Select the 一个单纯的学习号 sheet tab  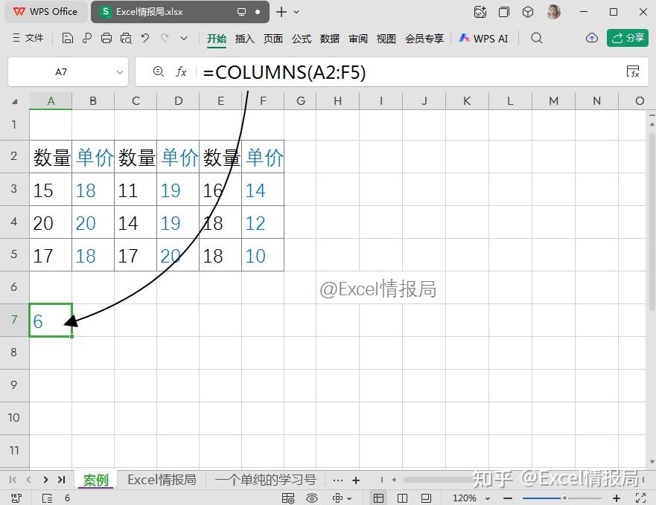(x=266, y=480)
